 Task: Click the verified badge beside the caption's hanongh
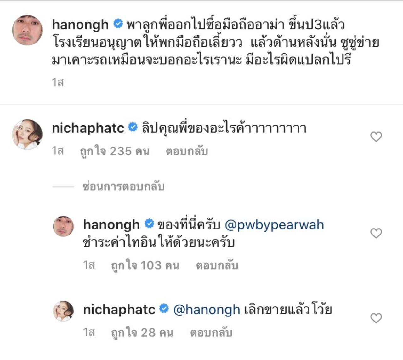118,24
